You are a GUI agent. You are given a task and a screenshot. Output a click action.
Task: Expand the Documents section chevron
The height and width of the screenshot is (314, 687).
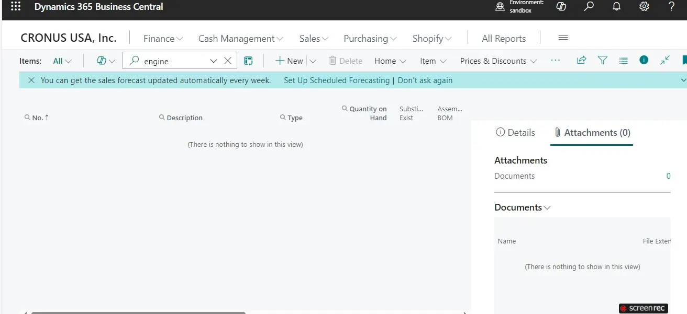[x=548, y=207]
